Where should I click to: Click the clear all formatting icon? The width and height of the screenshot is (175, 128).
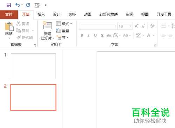pos(152,26)
